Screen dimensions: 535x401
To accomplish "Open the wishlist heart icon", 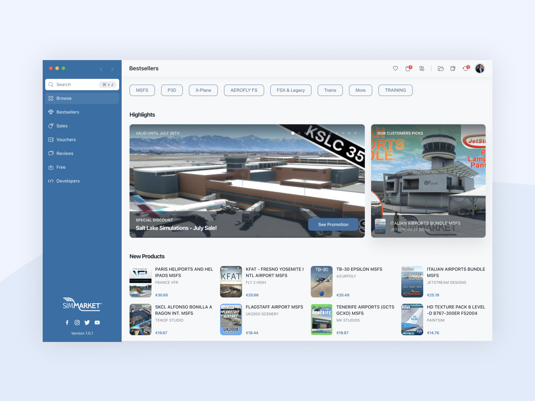I will [395, 68].
